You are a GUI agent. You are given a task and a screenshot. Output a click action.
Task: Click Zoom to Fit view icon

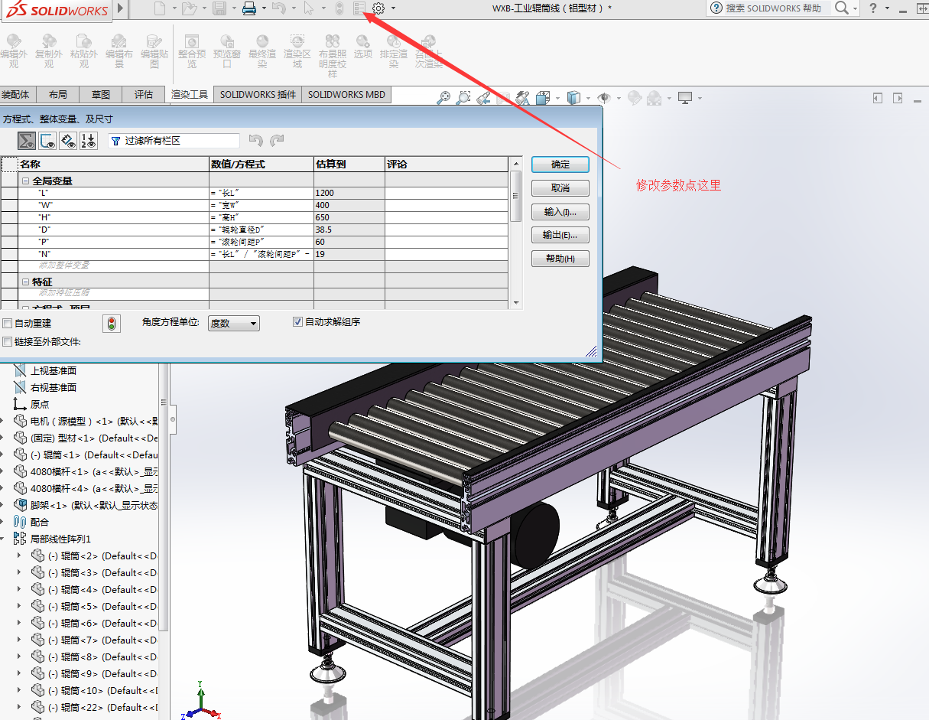[x=443, y=98]
